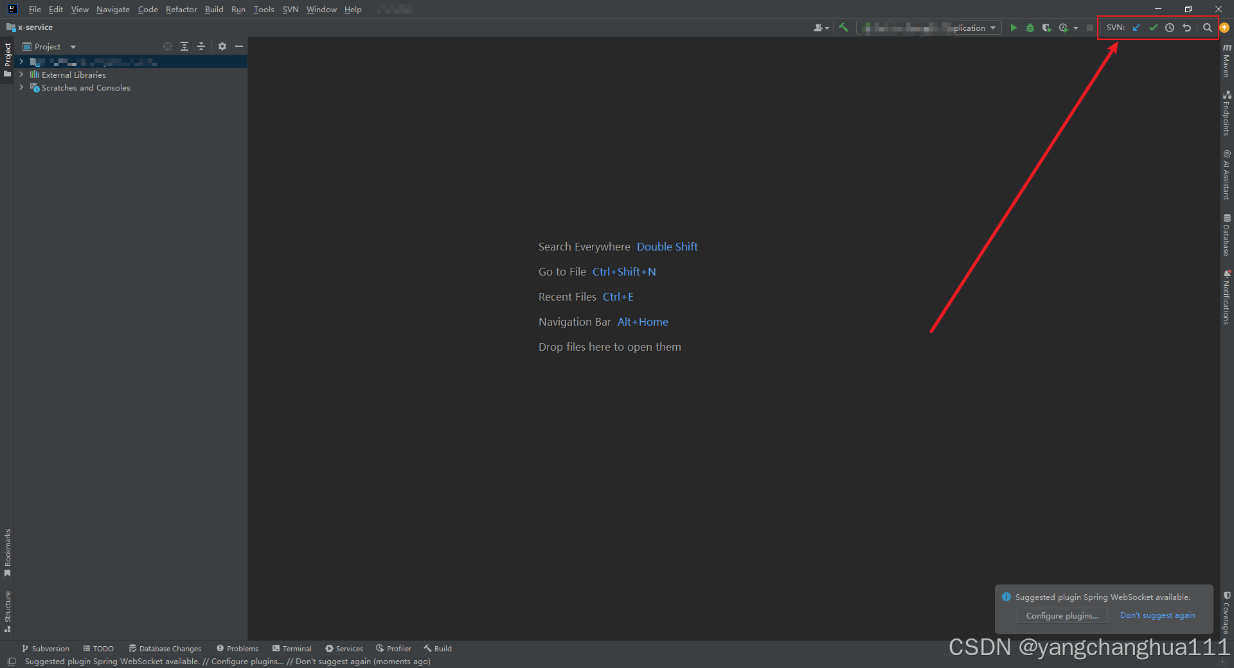
Task: Open the Help menu
Action: [x=353, y=9]
